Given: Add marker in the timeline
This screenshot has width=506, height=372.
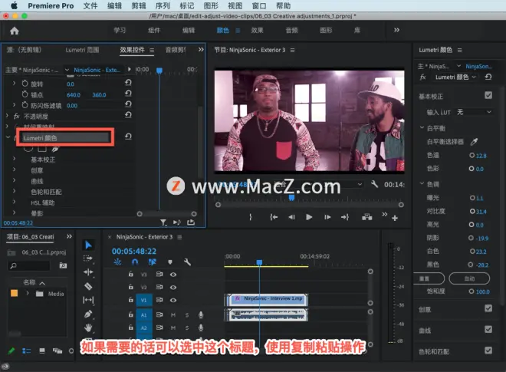Looking at the screenshot, I should point(170,262).
